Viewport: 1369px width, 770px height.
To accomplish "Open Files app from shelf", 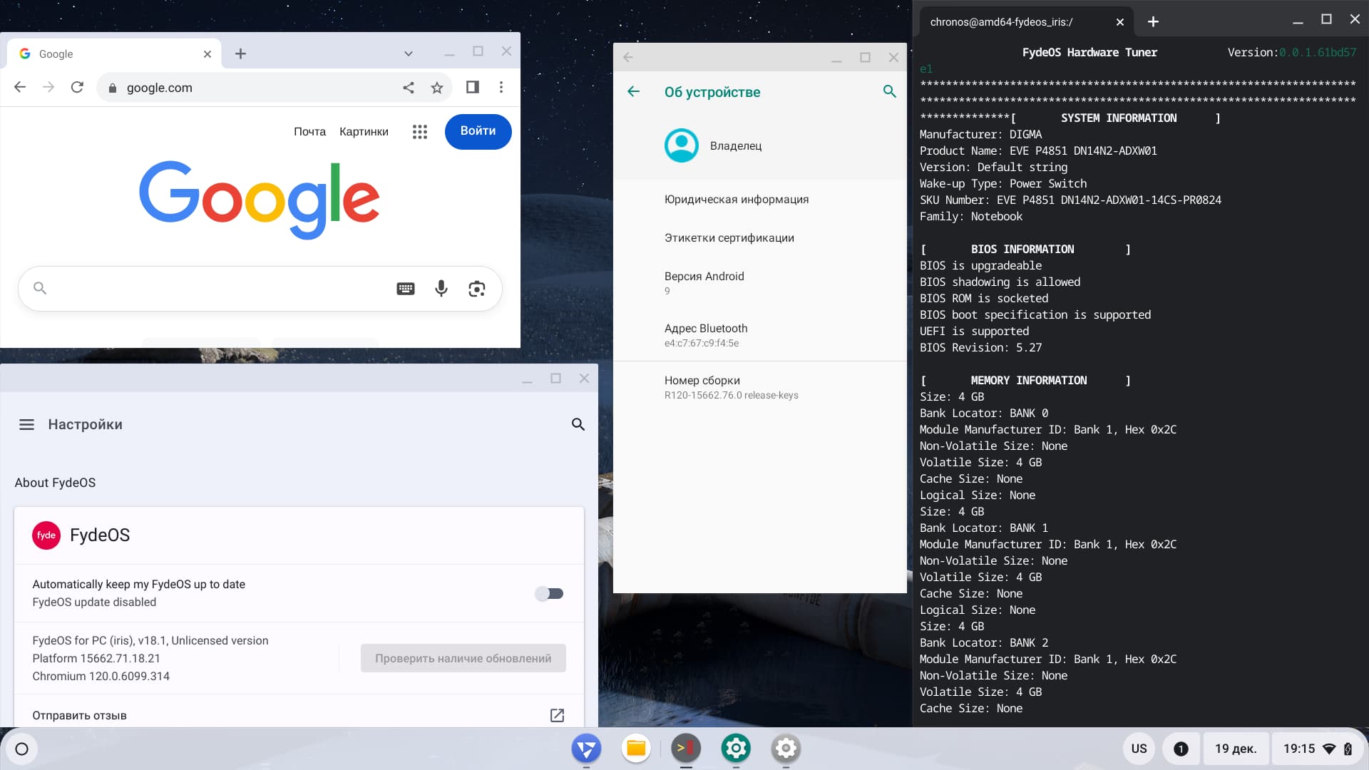I will (636, 748).
